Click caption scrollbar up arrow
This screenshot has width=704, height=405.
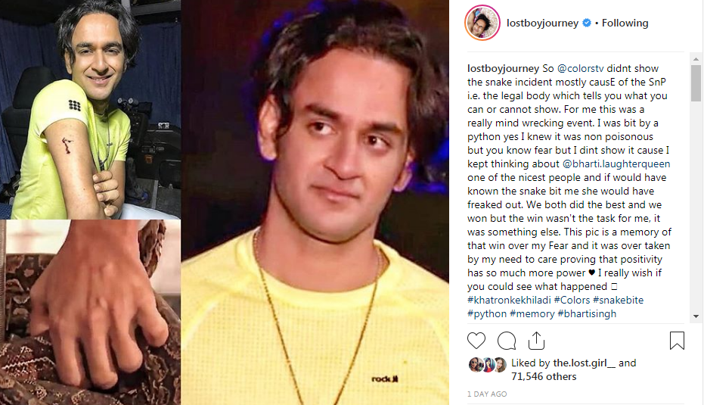[696, 59]
